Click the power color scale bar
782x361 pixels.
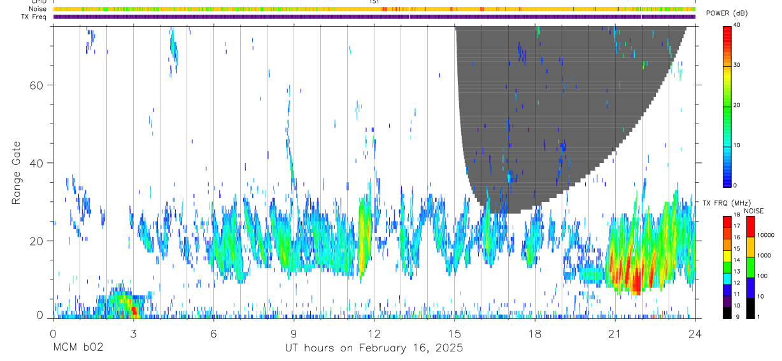coord(728,106)
